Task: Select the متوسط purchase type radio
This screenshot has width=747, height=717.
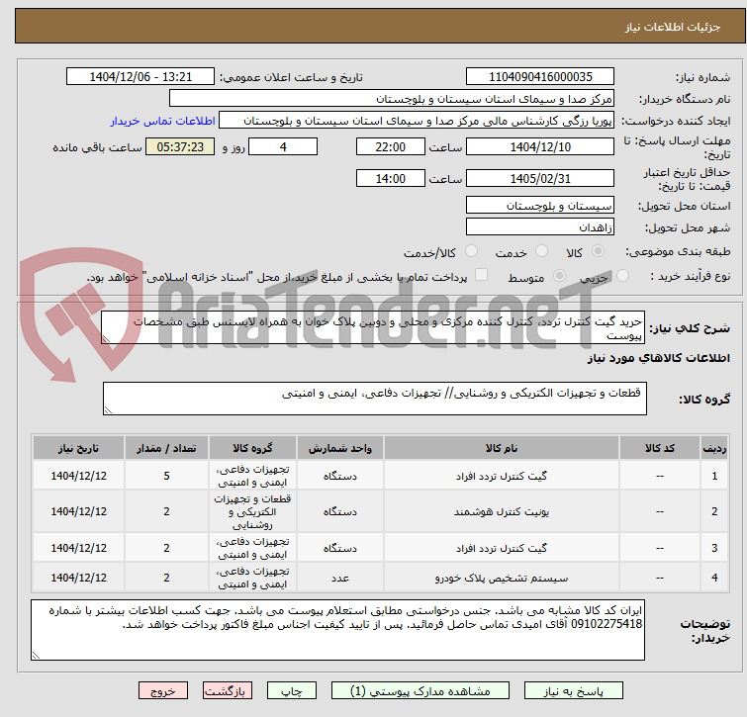Action: [559, 276]
